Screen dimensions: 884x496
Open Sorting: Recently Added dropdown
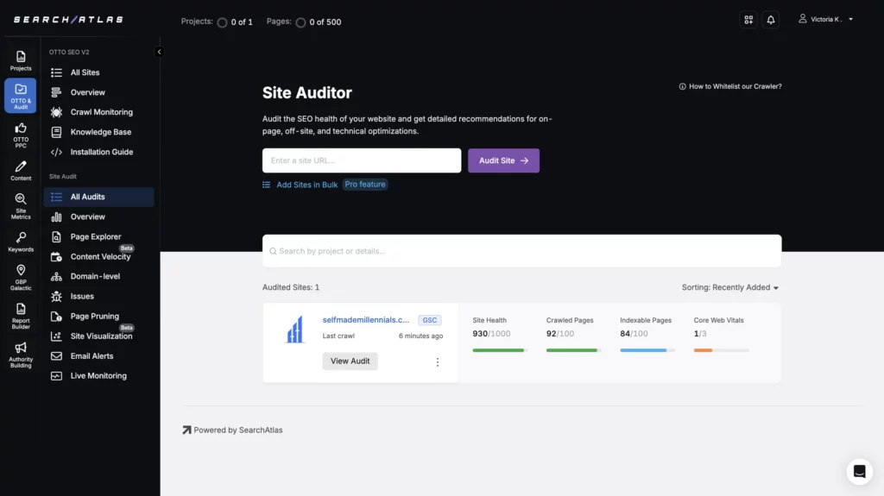pos(730,287)
